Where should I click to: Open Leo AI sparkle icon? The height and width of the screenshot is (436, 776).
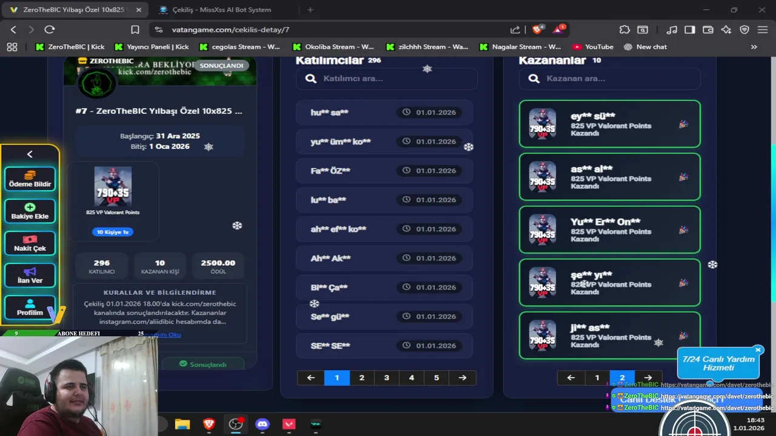click(x=726, y=30)
